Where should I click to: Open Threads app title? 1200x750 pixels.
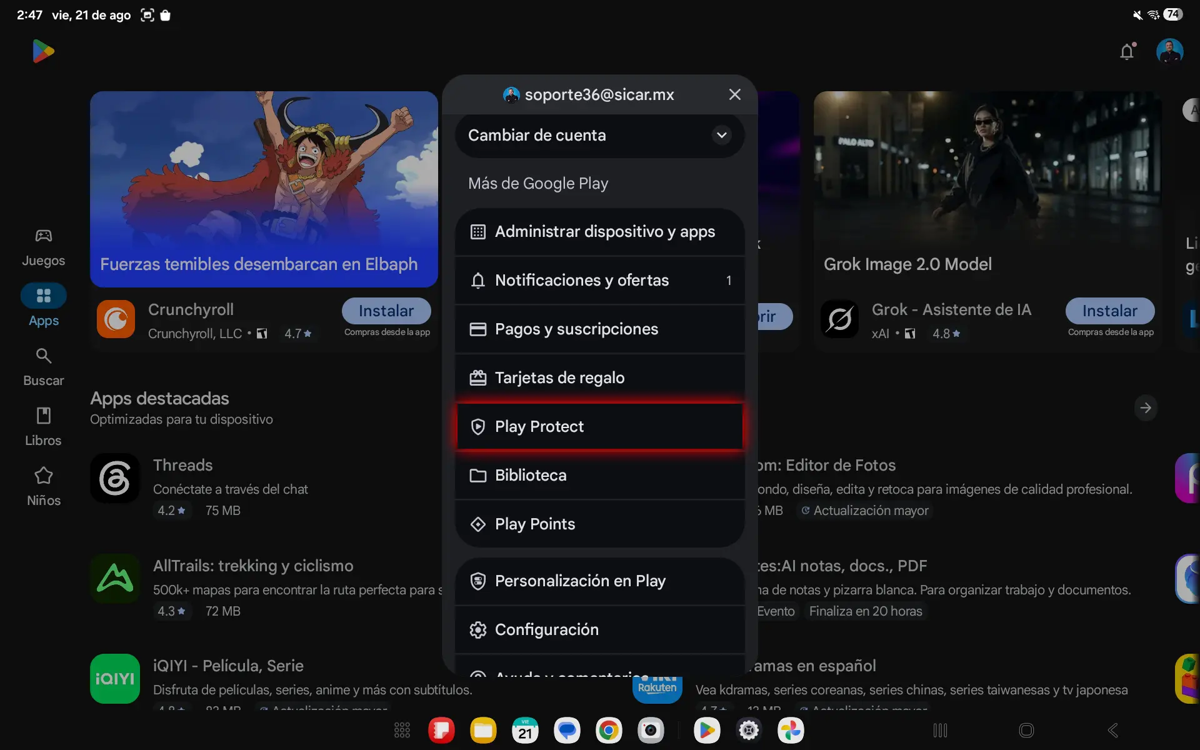pos(183,466)
